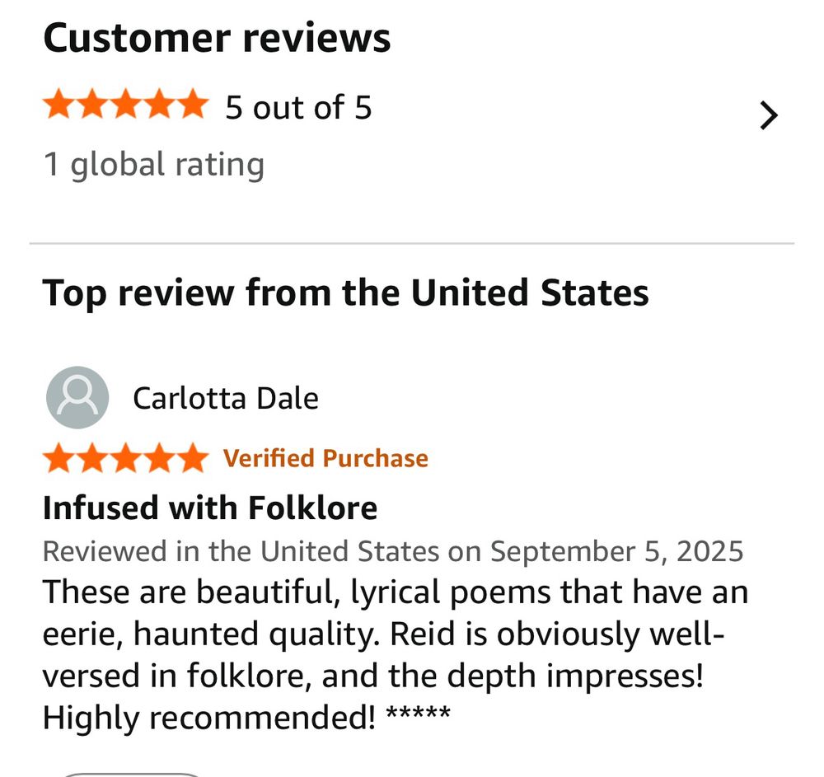Click the first star of overall rating

coord(59,106)
